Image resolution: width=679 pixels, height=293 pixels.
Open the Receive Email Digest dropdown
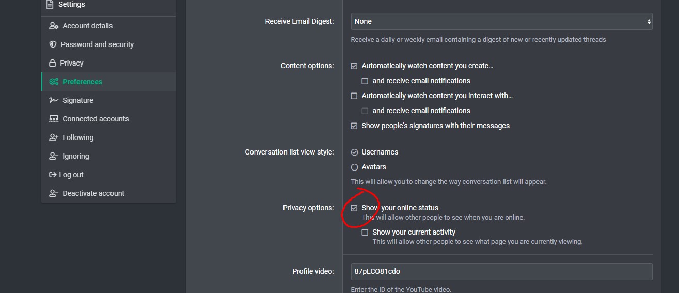tap(501, 21)
